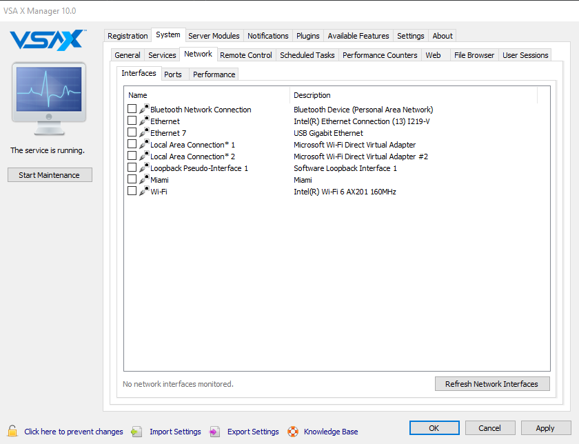Open the Notifications tab
This screenshot has width=579, height=444.
click(267, 36)
